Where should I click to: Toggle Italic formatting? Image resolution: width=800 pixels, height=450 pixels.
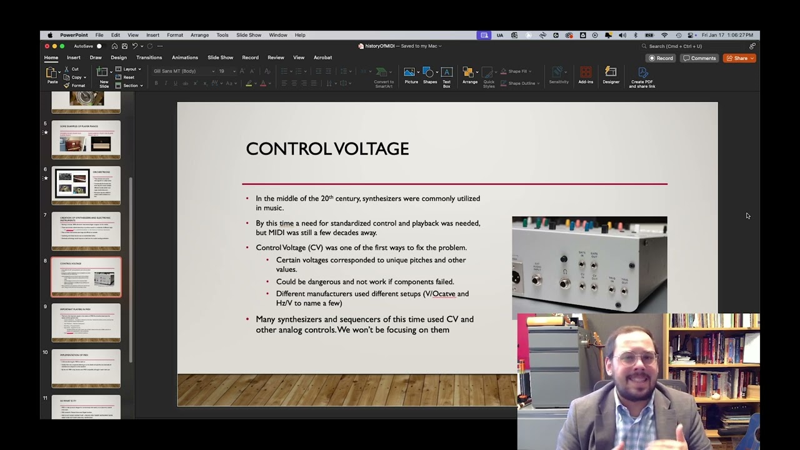coord(166,83)
